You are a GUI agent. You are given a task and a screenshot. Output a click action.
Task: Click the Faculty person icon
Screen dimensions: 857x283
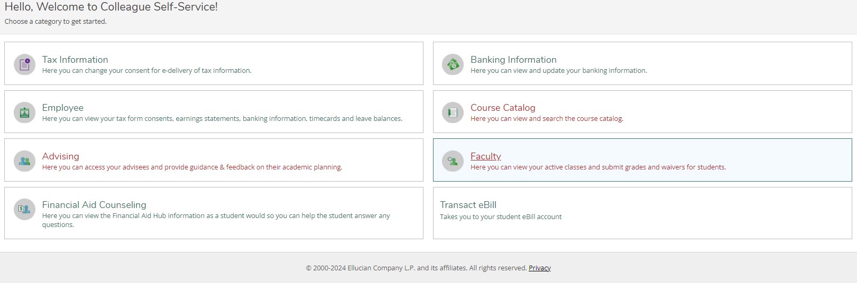point(453,161)
